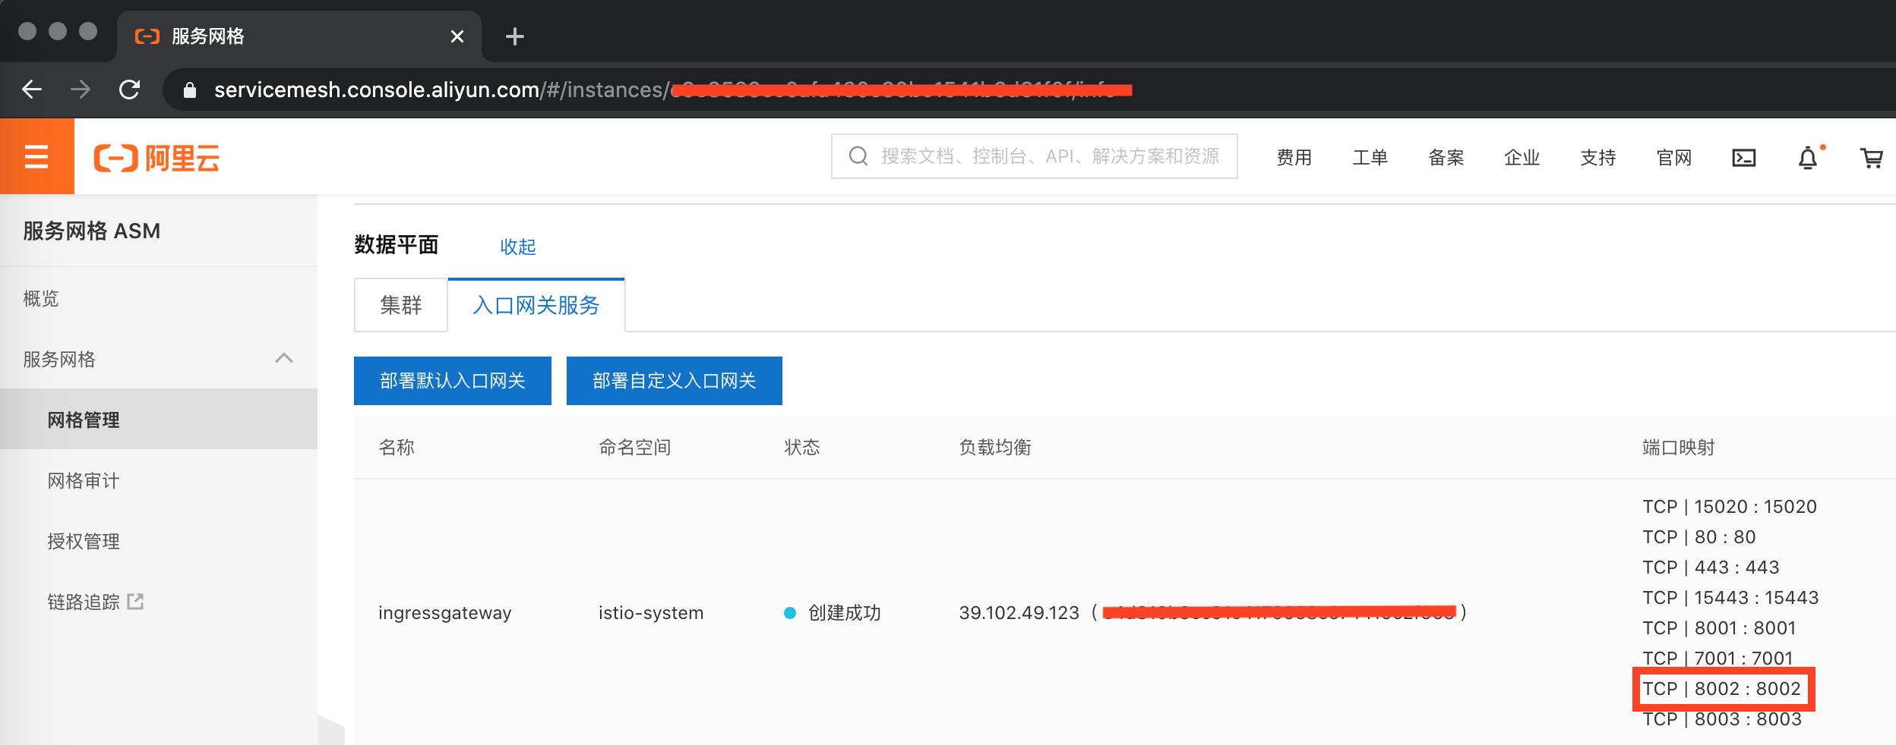Open the 工单 menu

tap(1371, 157)
